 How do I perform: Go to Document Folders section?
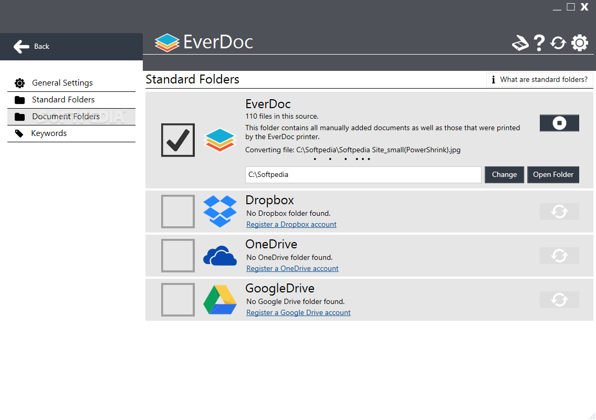click(71, 117)
